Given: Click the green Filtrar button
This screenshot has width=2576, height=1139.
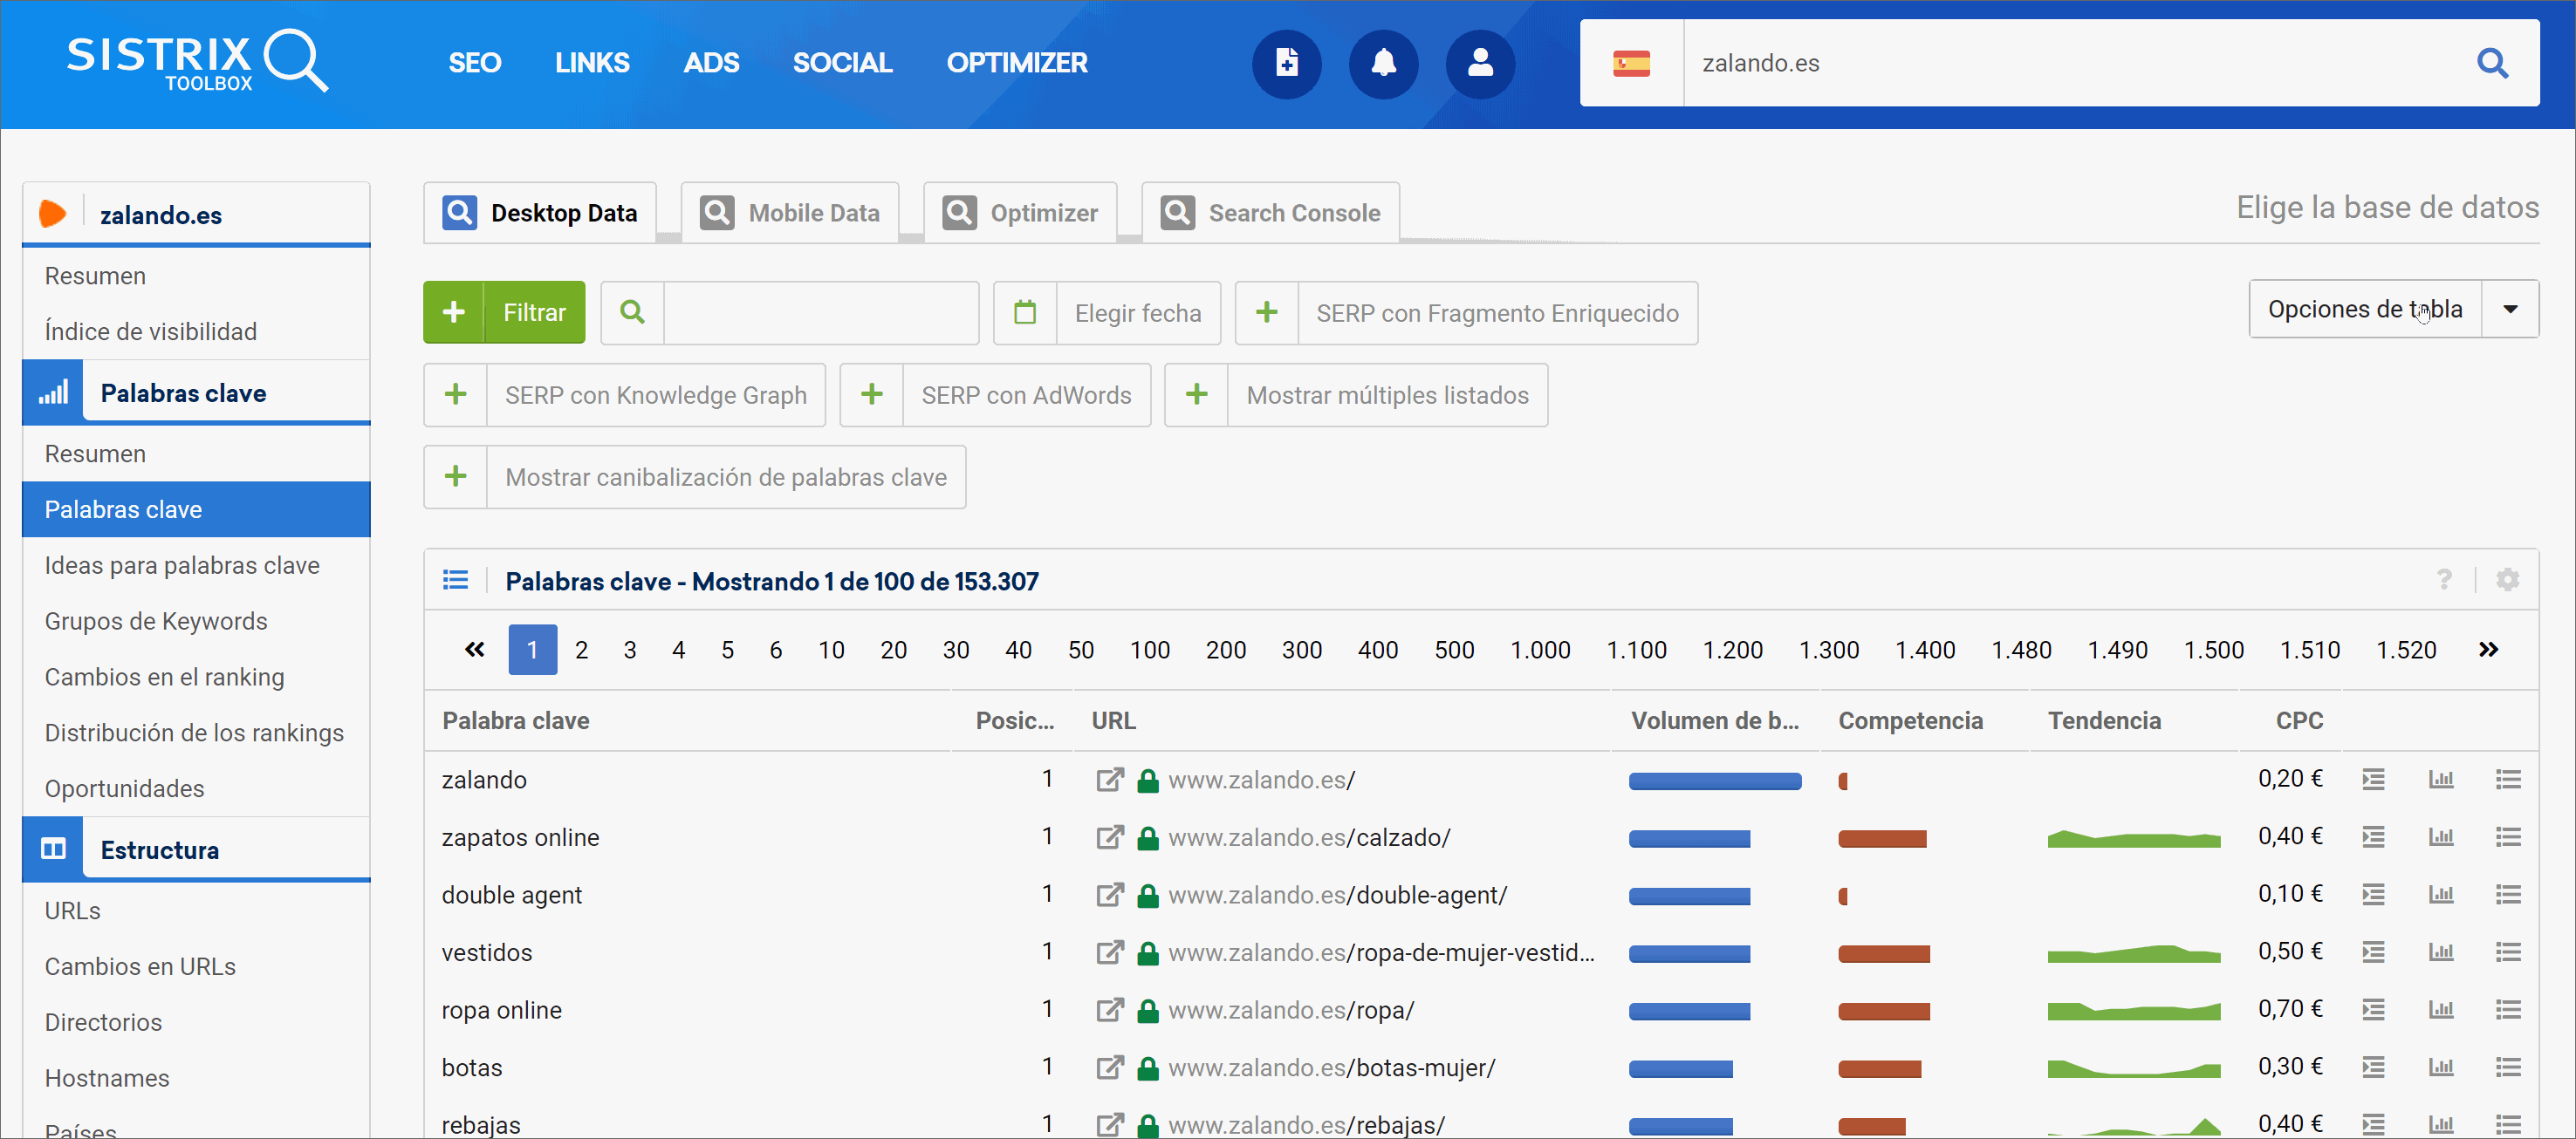Looking at the screenshot, I should point(504,313).
